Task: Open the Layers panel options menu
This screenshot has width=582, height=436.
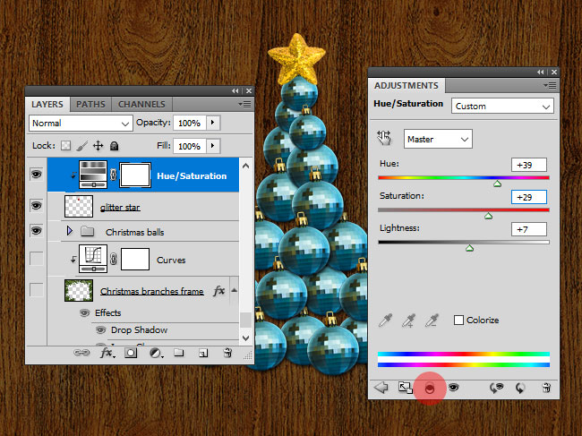Action: [245, 104]
